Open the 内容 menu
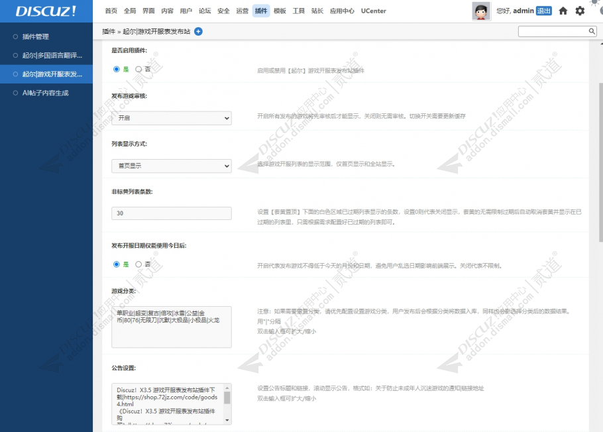 coord(167,11)
